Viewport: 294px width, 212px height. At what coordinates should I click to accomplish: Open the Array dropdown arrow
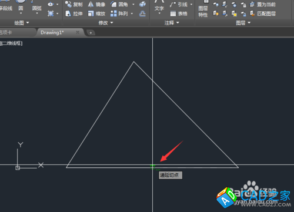click(132, 14)
